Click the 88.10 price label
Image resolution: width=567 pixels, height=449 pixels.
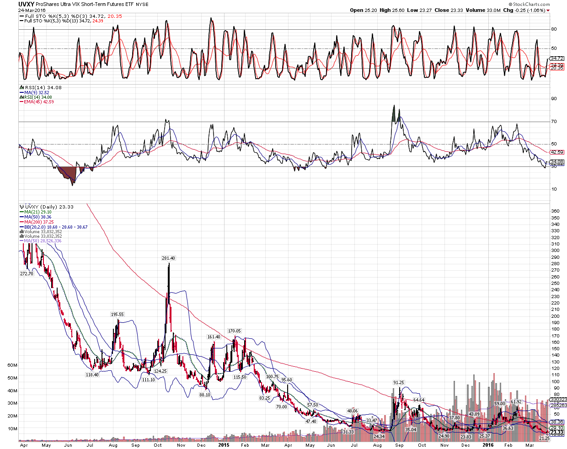pos(205,395)
